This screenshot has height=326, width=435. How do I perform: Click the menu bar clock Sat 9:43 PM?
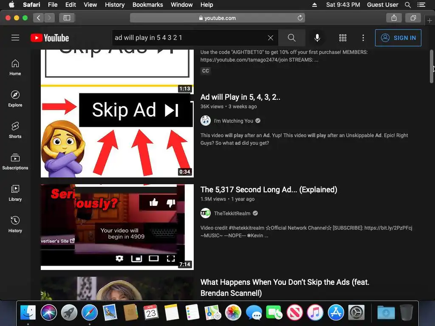[x=343, y=5]
